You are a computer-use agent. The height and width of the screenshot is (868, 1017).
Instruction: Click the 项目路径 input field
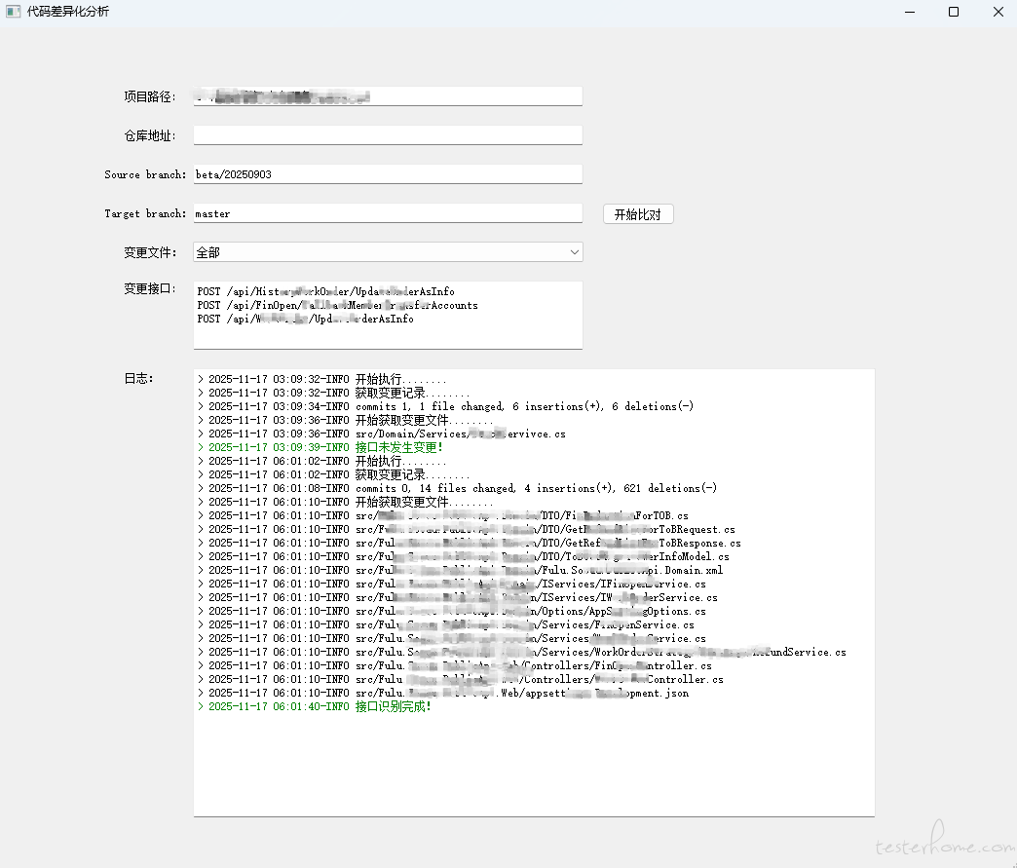click(387, 96)
